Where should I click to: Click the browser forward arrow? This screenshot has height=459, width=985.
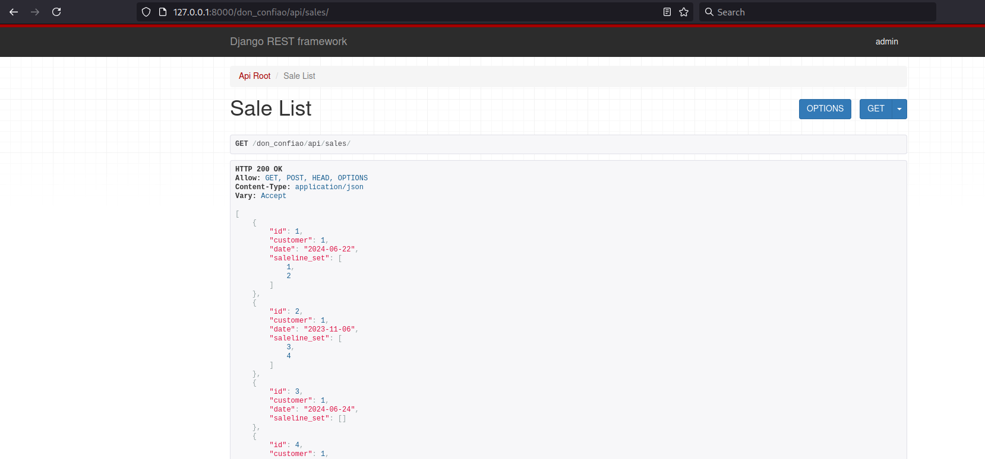[x=35, y=12]
